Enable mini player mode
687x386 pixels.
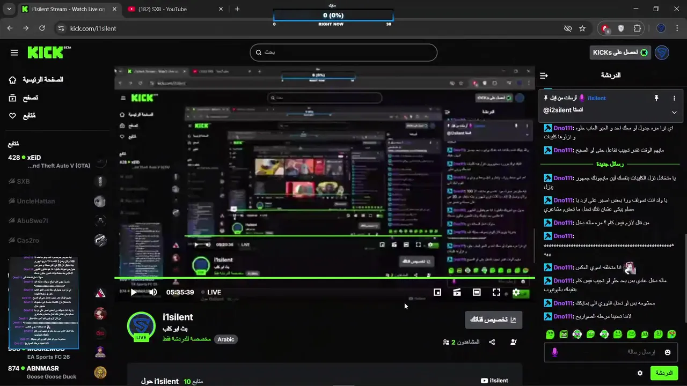tap(437, 292)
